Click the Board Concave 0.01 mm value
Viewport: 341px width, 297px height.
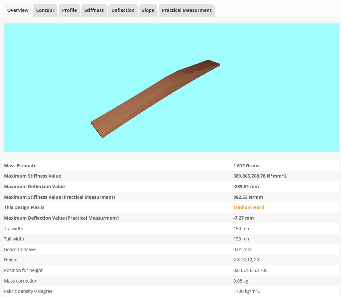coord(242,249)
